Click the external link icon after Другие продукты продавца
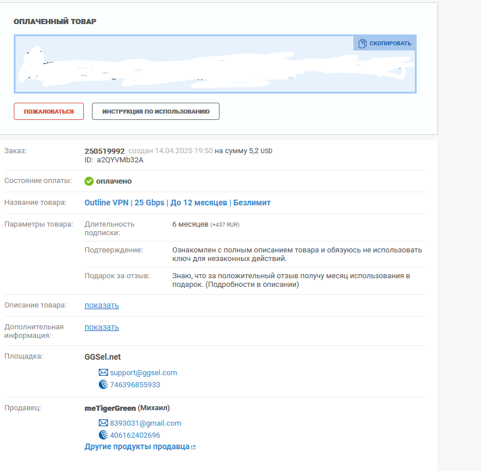Viewport: 481px width, 471px height. click(x=193, y=447)
